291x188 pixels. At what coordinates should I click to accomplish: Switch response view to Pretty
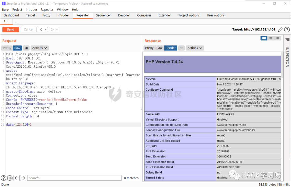click(149, 48)
